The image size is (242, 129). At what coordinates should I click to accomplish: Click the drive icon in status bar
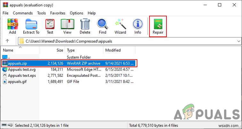(x=4, y=125)
